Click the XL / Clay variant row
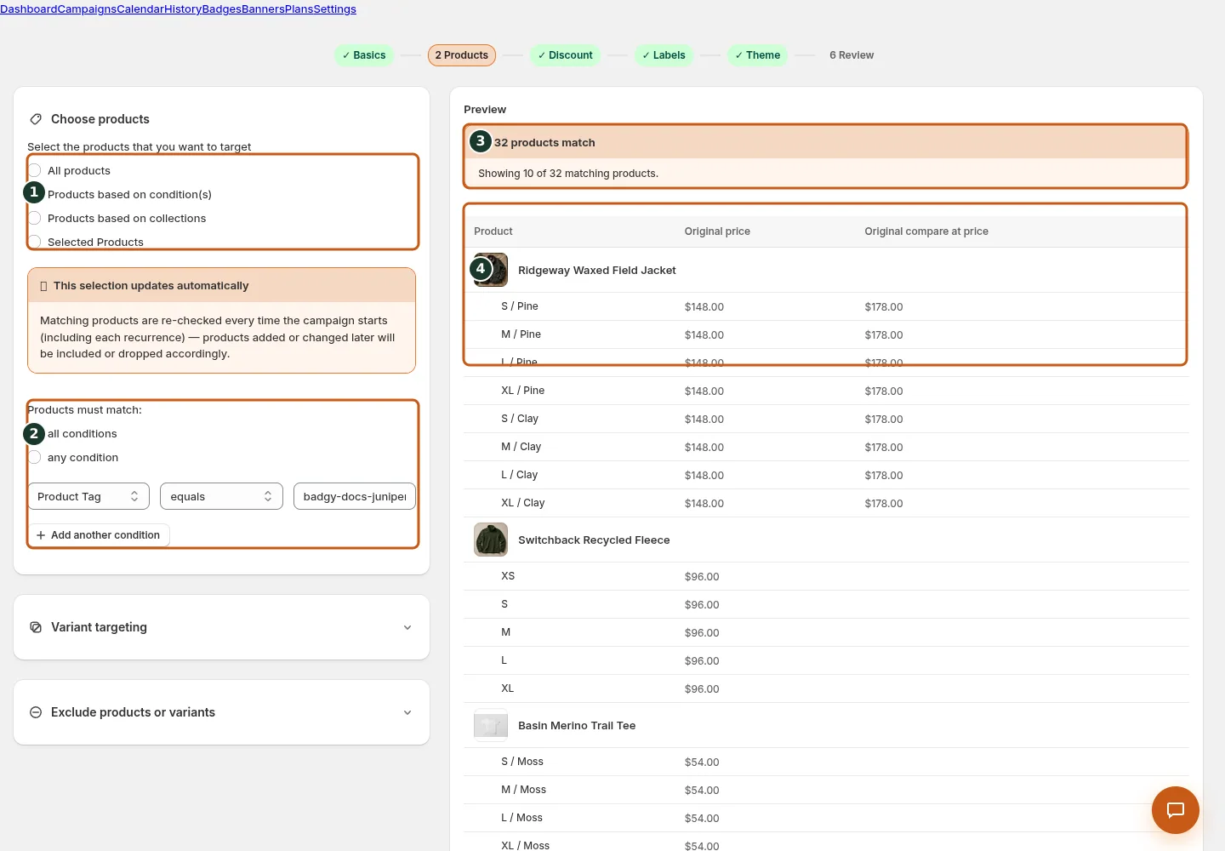This screenshot has width=1225, height=851. (x=826, y=503)
